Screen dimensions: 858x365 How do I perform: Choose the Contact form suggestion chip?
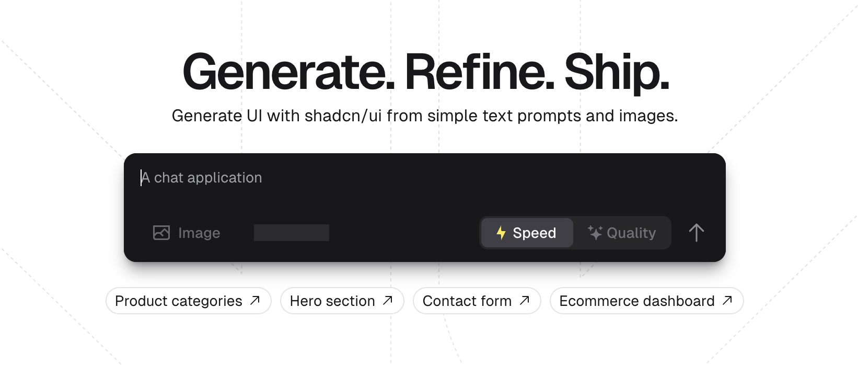click(477, 301)
